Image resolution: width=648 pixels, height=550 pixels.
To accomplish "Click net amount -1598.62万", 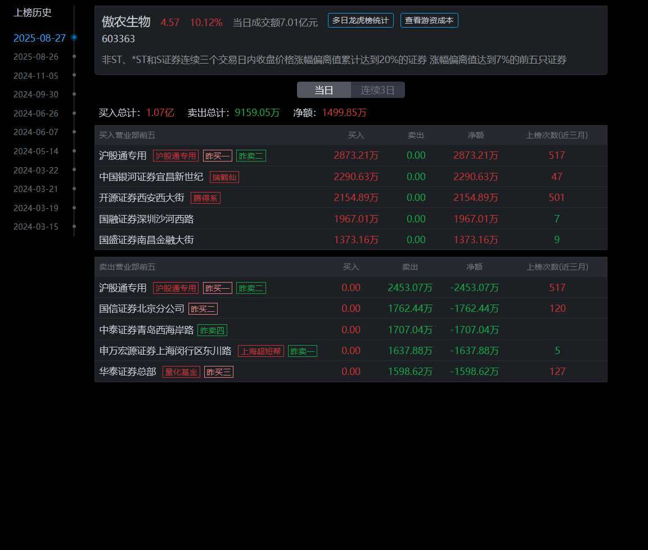I will (x=474, y=372).
